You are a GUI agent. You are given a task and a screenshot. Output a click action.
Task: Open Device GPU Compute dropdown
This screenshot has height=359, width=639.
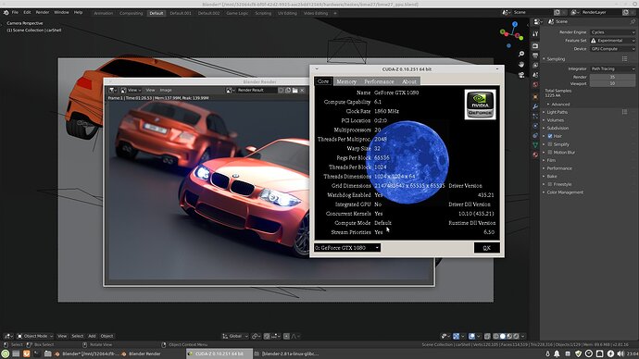coord(613,49)
